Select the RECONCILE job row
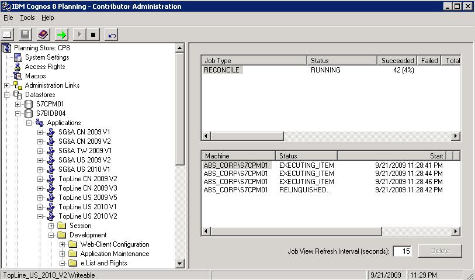475x280 pixels. (x=221, y=70)
